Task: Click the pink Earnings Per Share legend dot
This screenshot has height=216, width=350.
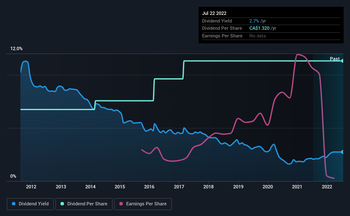Action: pyautogui.click(x=121, y=204)
